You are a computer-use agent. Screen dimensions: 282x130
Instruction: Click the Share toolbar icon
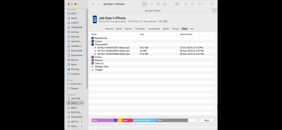click(186, 4)
